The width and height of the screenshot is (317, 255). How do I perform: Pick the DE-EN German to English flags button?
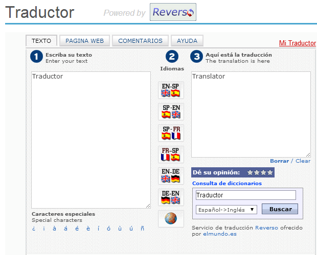[171, 197]
